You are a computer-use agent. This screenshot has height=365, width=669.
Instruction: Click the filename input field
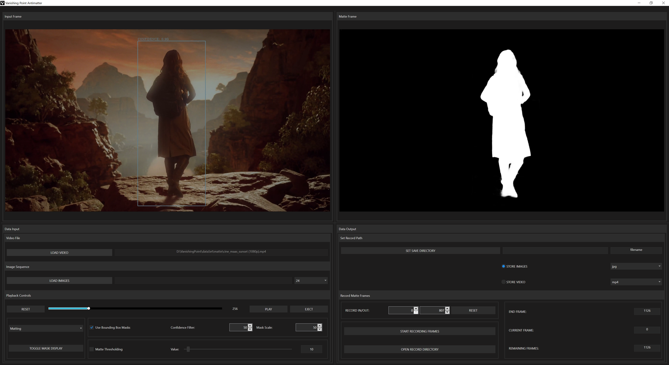(636, 250)
